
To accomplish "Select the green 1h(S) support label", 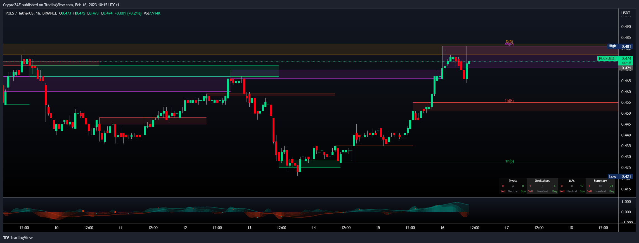I will point(510,161).
